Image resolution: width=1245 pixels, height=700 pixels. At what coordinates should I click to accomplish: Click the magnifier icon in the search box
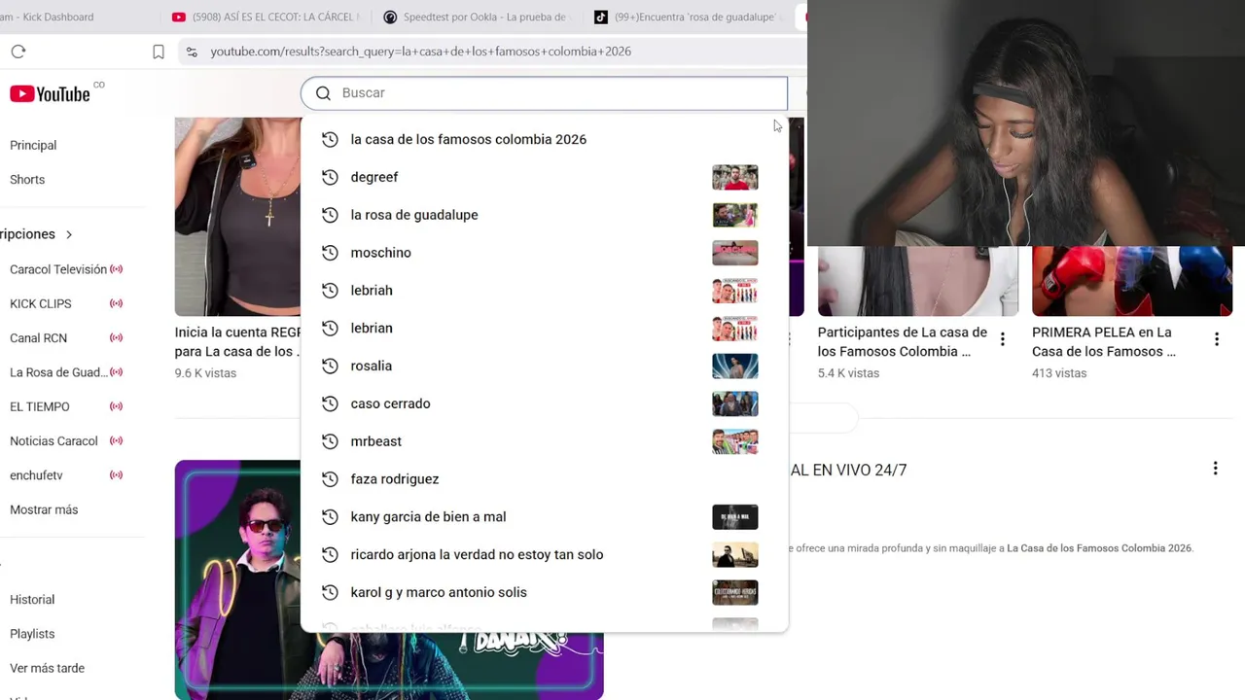click(323, 93)
